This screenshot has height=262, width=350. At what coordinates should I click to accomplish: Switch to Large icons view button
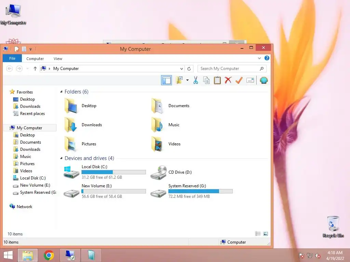pyautogui.click(x=266, y=233)
